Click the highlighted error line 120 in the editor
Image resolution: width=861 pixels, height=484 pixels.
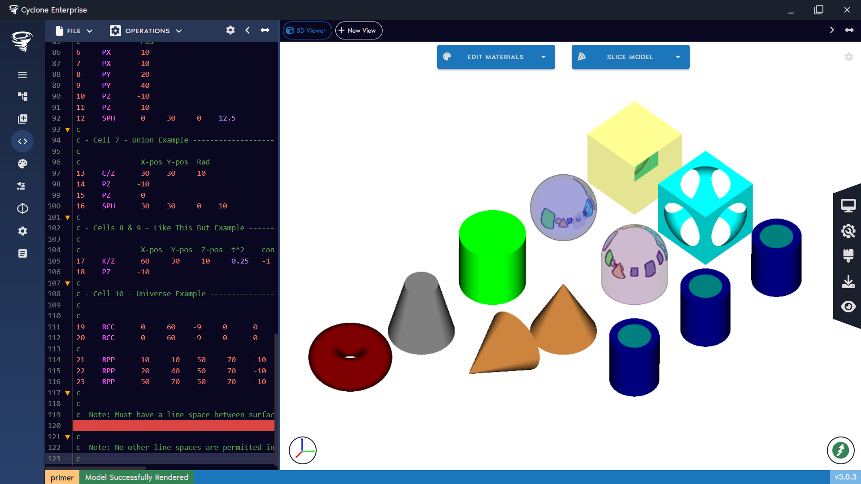click(x=174, y=425)
